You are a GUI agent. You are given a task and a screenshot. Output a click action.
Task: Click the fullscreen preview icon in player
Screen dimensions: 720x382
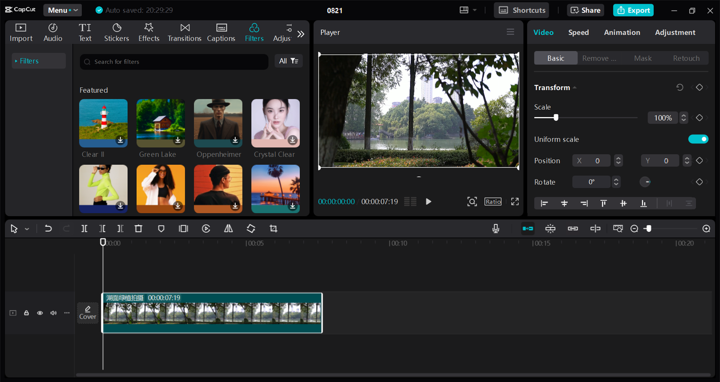[x=515, y=201]
